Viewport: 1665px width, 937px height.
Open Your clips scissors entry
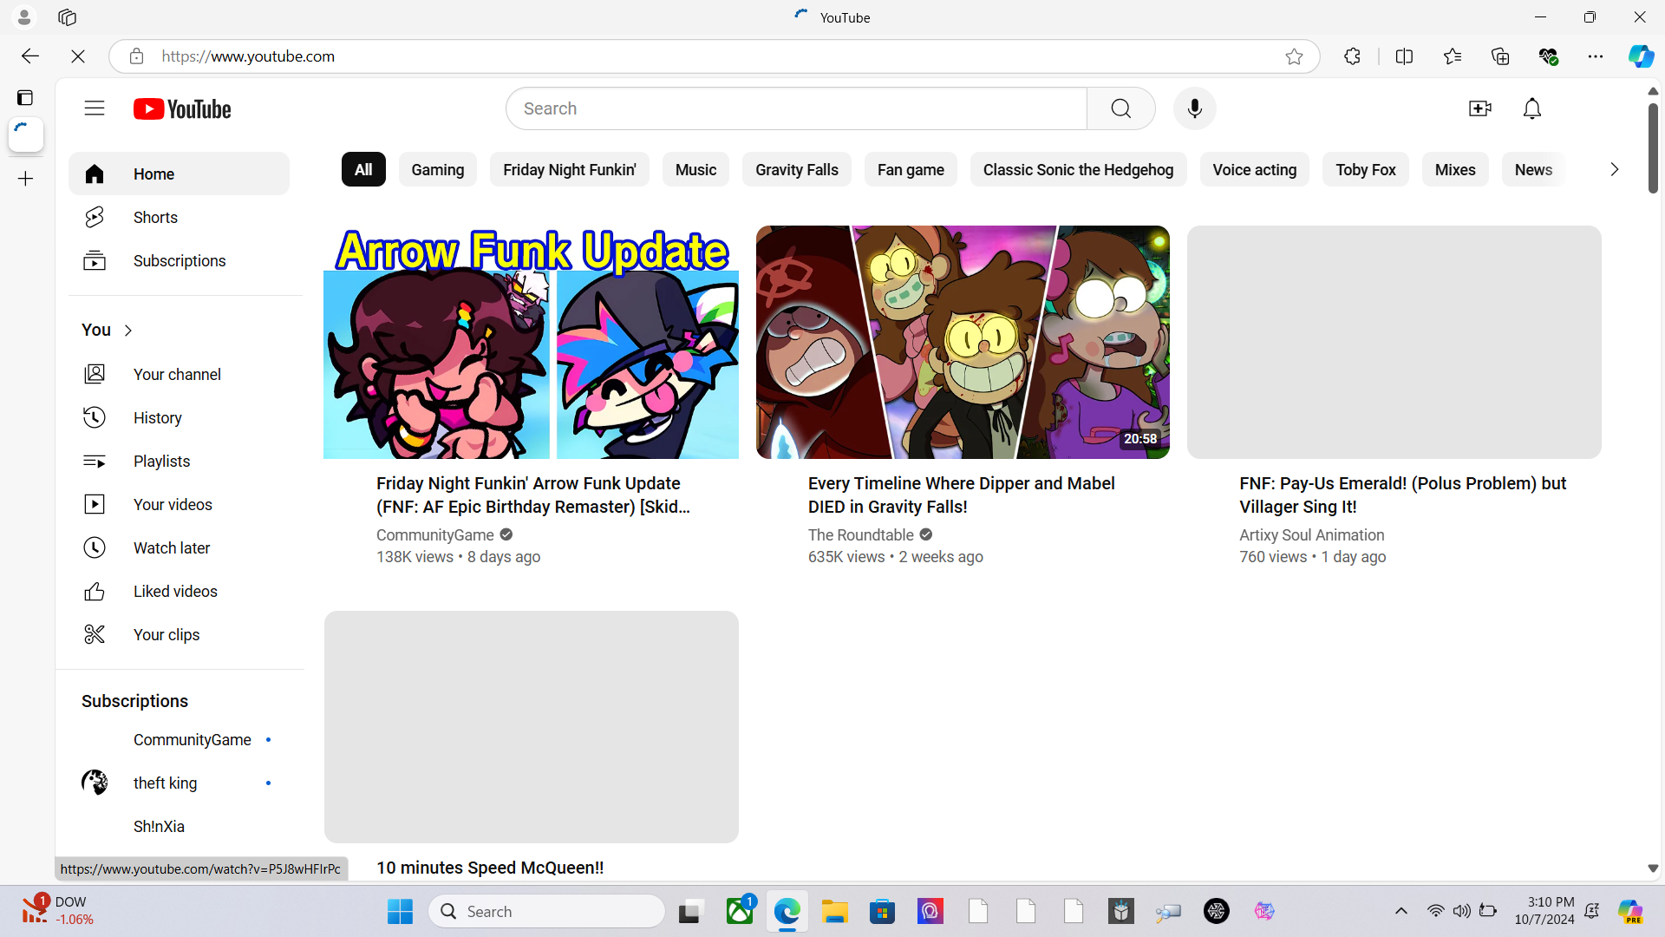coord(166,635)
